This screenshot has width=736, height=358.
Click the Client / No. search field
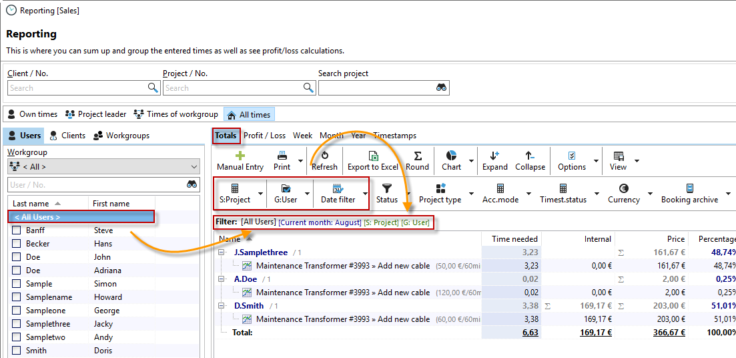point(77,88)
